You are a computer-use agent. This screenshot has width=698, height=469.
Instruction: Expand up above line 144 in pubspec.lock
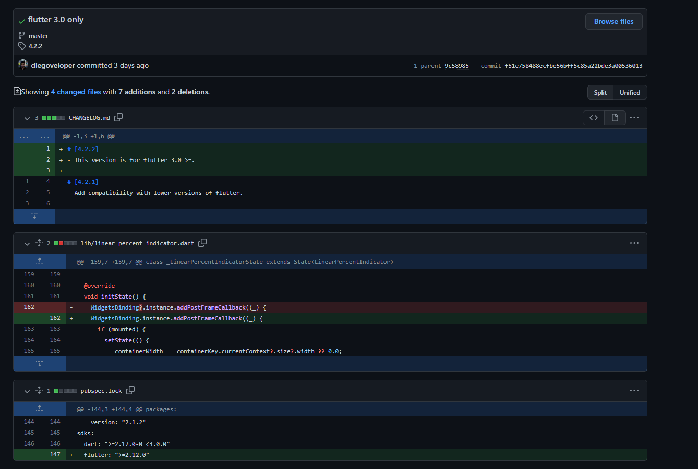pyautogui.click(x=40, y=409)
